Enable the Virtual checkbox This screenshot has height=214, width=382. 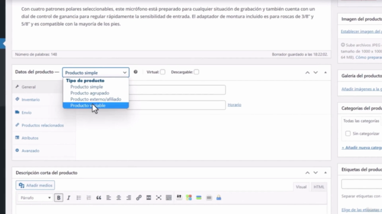[162, 72]
